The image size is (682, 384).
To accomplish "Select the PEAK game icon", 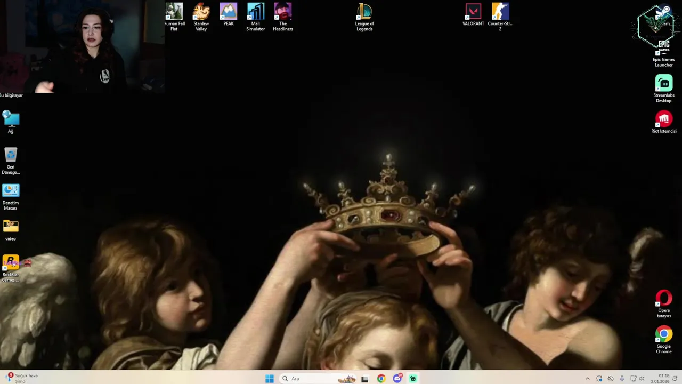I will [228, 15].
